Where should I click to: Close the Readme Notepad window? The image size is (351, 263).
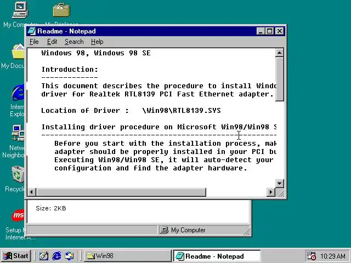tap(280, 31)
